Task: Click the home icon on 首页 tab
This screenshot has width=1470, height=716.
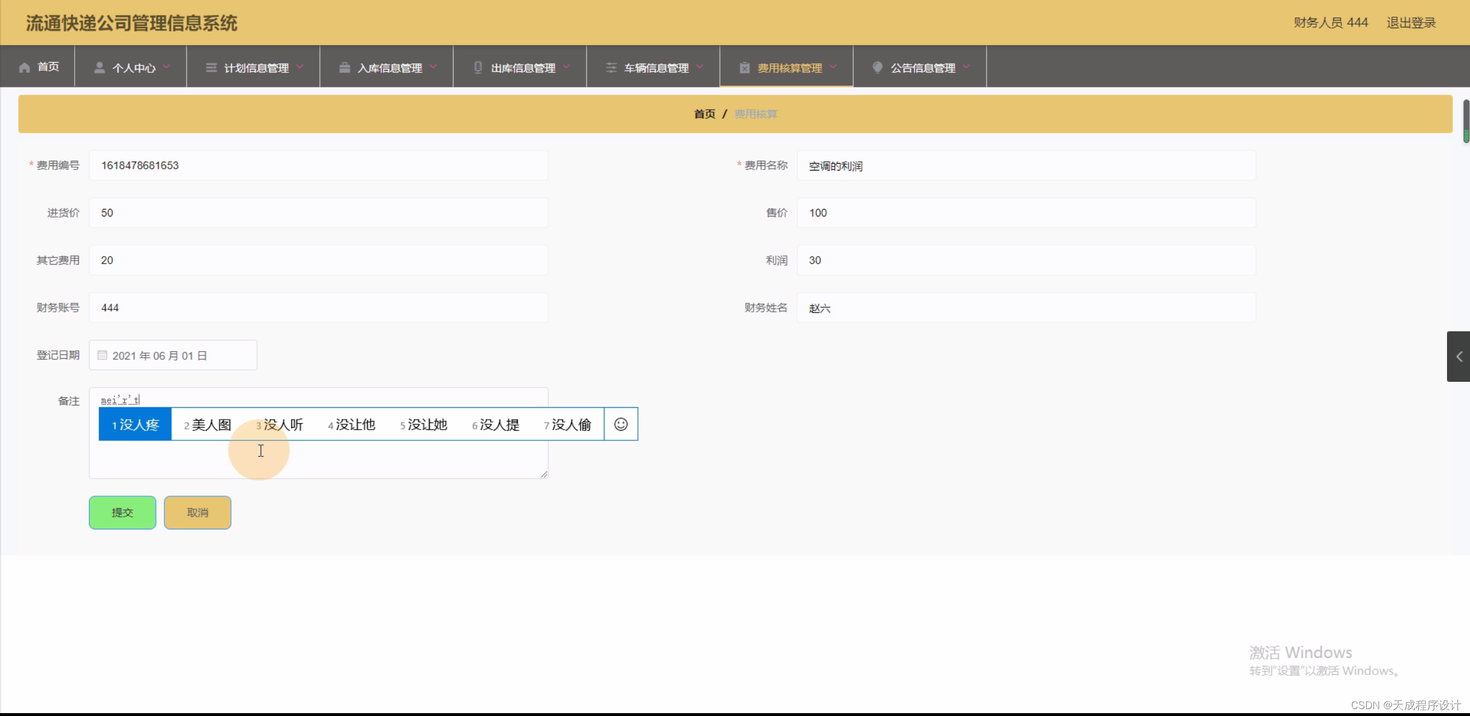Action: (x=24, y=67)
